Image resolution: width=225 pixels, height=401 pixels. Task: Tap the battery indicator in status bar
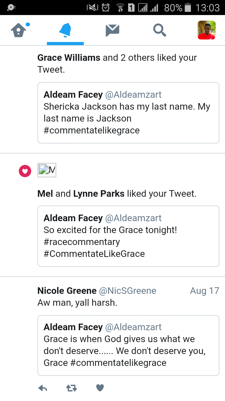click(x=188, y=8)
